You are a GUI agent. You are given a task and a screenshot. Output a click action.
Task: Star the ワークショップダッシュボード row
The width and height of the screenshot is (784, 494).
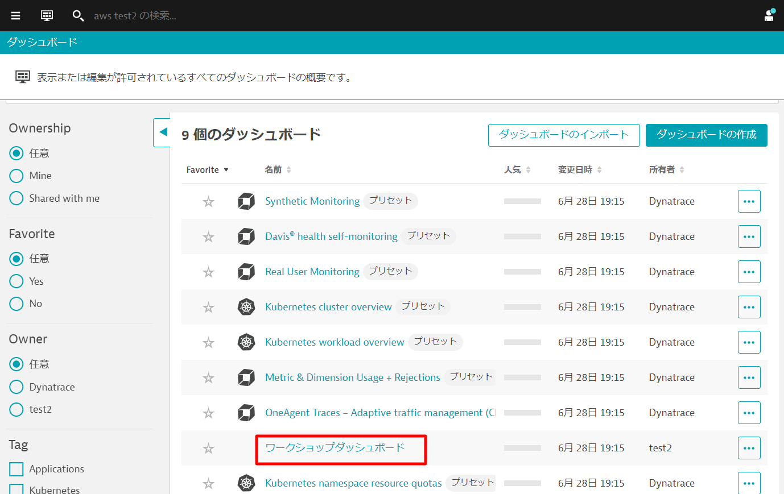coord(209,449)
